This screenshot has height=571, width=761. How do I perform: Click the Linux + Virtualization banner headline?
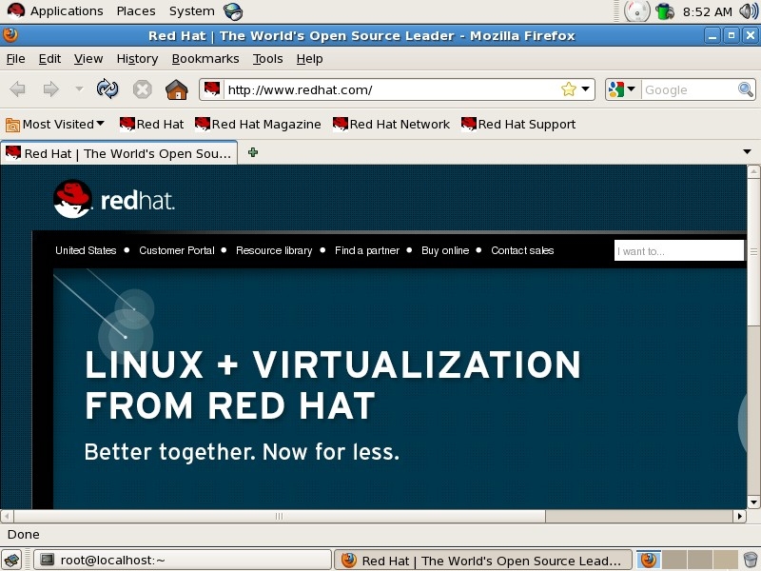(x=332, y=384)
